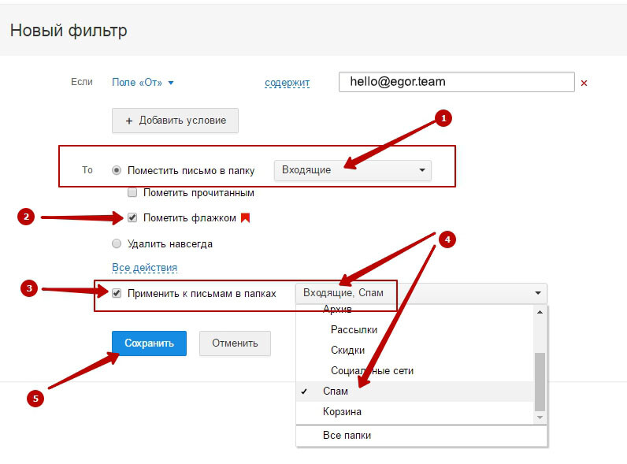
Task: Cancel the filter with «Отменить»
Action: coord(235,343)
